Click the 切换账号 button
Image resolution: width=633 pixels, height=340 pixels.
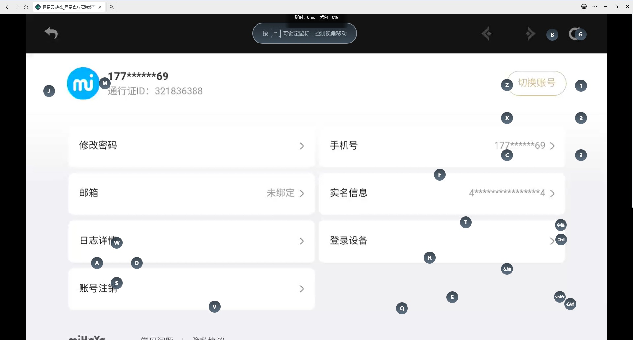pyautogui.click(x=537, y=83)
